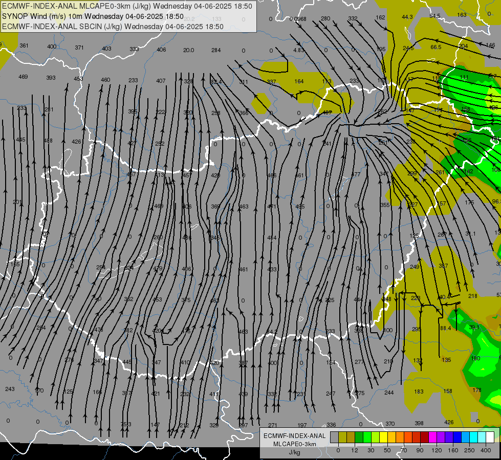
Task: Pick the pure blue legend swatch
Action: (x=457, y=437)
